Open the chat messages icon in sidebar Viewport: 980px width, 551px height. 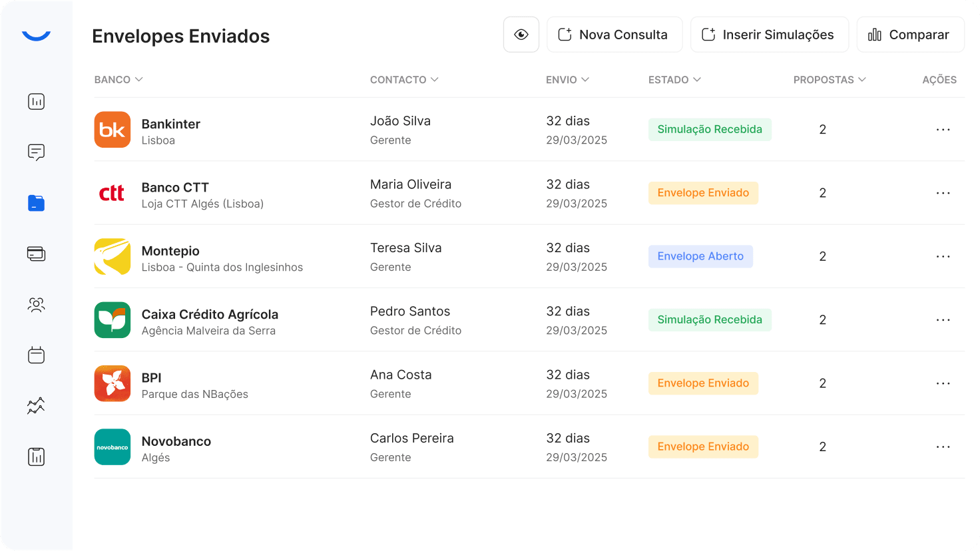[x=36, y=152]
